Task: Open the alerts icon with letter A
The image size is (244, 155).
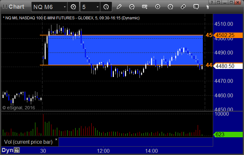Action: pyautogui.click(x=170, y=7)
